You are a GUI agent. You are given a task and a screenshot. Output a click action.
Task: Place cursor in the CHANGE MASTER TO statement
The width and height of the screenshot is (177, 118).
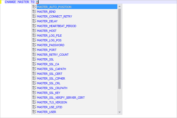tap(22, 2)
